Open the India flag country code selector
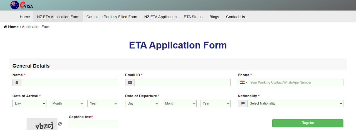This screenshot has width=356, height=130. [243, 82]
